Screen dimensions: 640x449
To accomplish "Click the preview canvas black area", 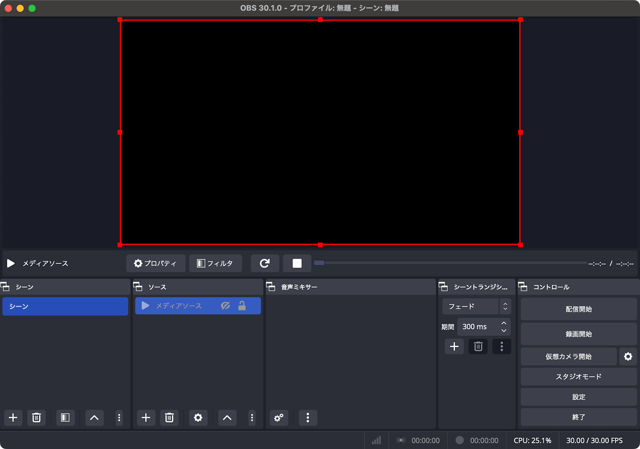I will [320, 132].
